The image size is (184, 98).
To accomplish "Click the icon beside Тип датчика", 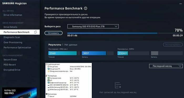I will (x=49, y=67).
